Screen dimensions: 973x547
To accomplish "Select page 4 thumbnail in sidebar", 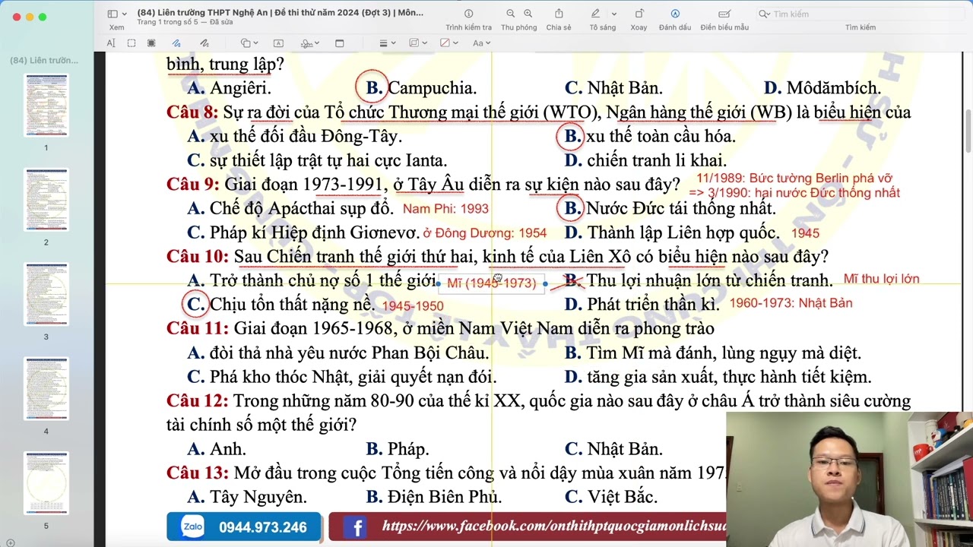I will click(46, 389).
